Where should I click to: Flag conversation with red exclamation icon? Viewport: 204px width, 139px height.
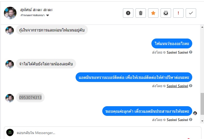[178, 13]
